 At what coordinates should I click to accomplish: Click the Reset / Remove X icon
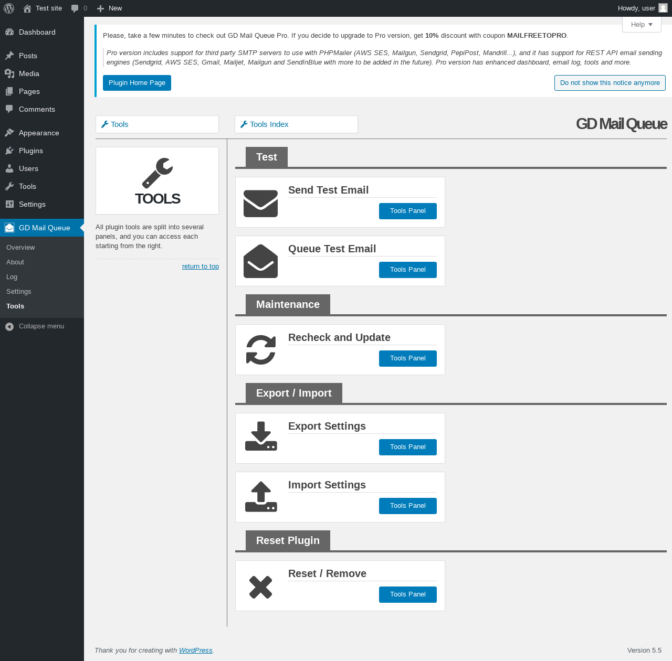click(261, 587)
